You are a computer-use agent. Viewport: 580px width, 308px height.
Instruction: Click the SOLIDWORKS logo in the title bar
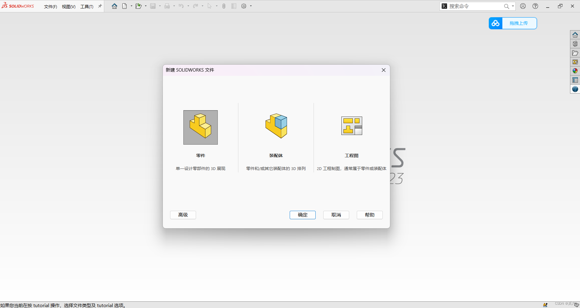pos(18,6)
